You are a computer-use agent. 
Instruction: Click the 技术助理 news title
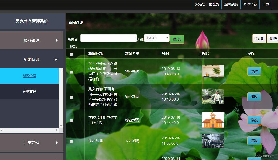[x=96, y=141]
